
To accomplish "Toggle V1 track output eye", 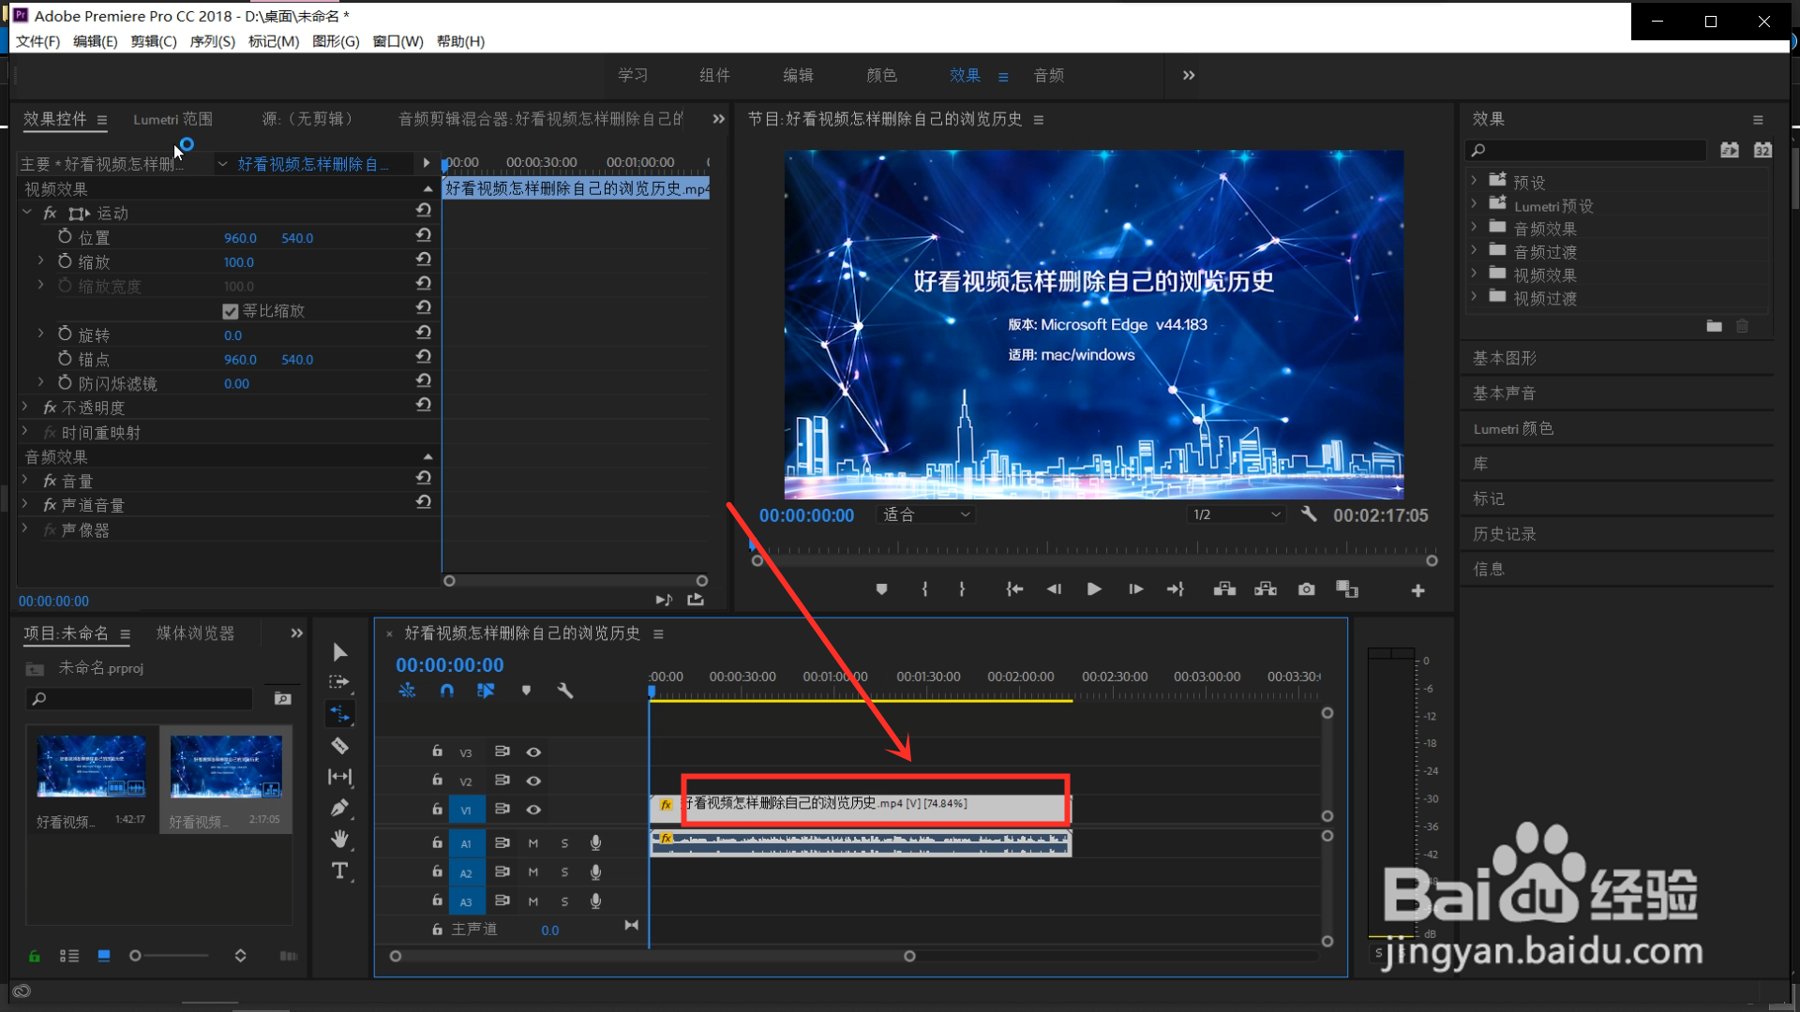I will click(533, 810).
